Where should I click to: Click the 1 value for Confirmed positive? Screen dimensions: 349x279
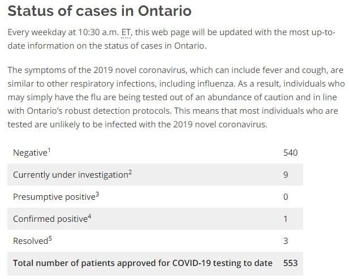[x=286, y=219]
